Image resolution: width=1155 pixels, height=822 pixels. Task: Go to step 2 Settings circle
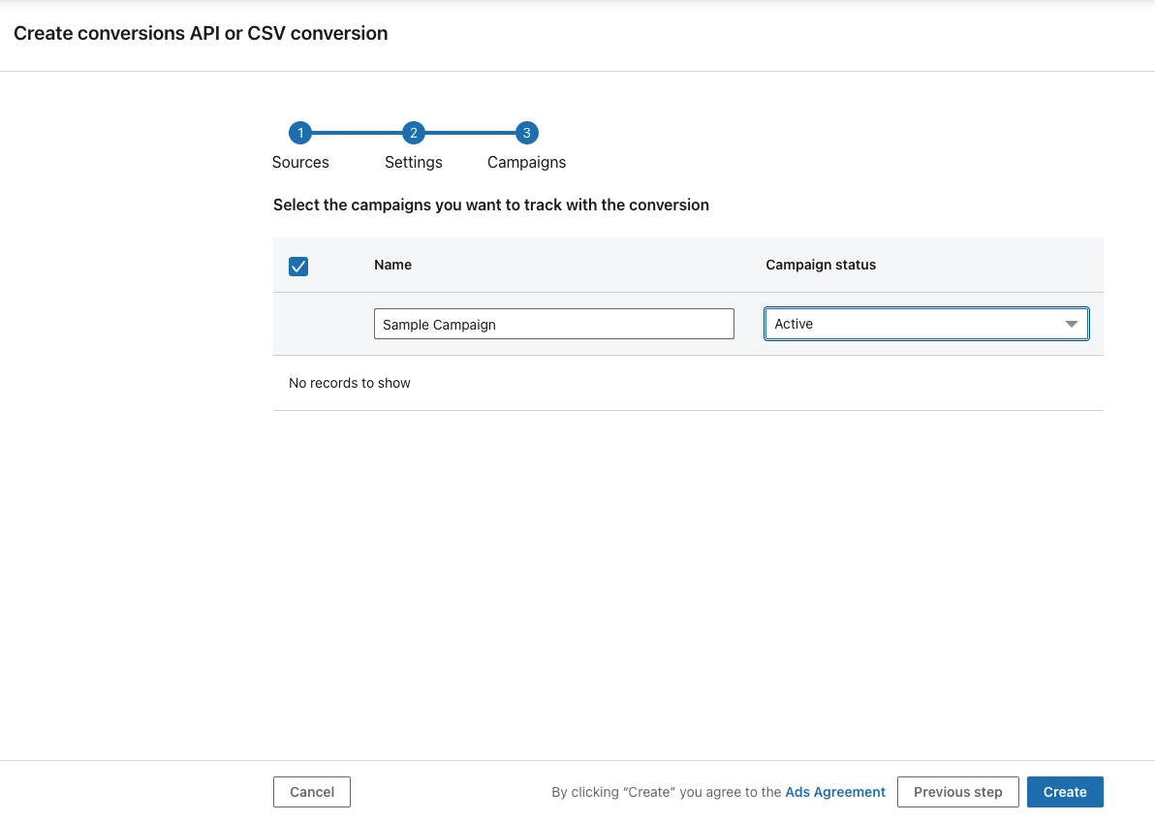pyautogui.click(x=413, y=134)
